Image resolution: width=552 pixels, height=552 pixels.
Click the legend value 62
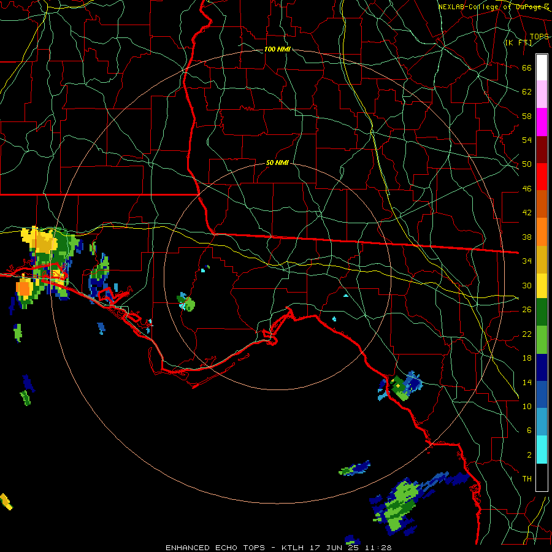tap(527, 92)
